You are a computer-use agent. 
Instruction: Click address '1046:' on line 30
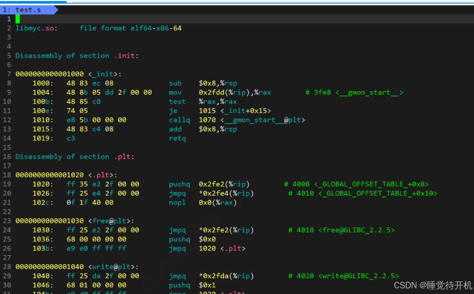[x=43, y=285]
